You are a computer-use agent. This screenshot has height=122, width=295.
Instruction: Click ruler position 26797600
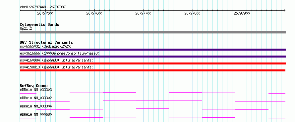[x=94, y=13]
